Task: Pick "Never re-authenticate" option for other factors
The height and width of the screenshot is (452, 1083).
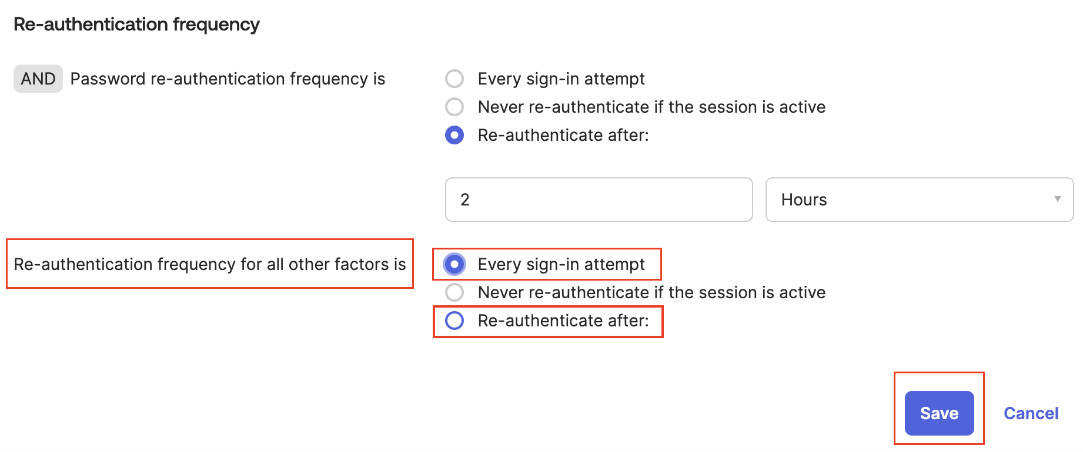Action: (454, 292)
